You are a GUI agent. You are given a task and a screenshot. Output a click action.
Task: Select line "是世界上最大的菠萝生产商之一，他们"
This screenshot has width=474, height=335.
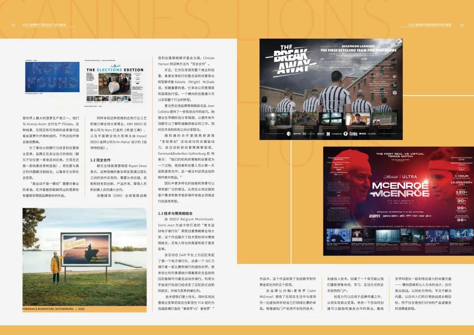pyautogui.click(x=51, y=118)
